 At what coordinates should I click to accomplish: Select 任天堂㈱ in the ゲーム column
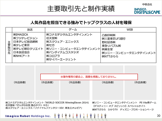(52, 38)
